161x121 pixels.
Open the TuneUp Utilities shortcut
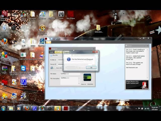(5, 98)
